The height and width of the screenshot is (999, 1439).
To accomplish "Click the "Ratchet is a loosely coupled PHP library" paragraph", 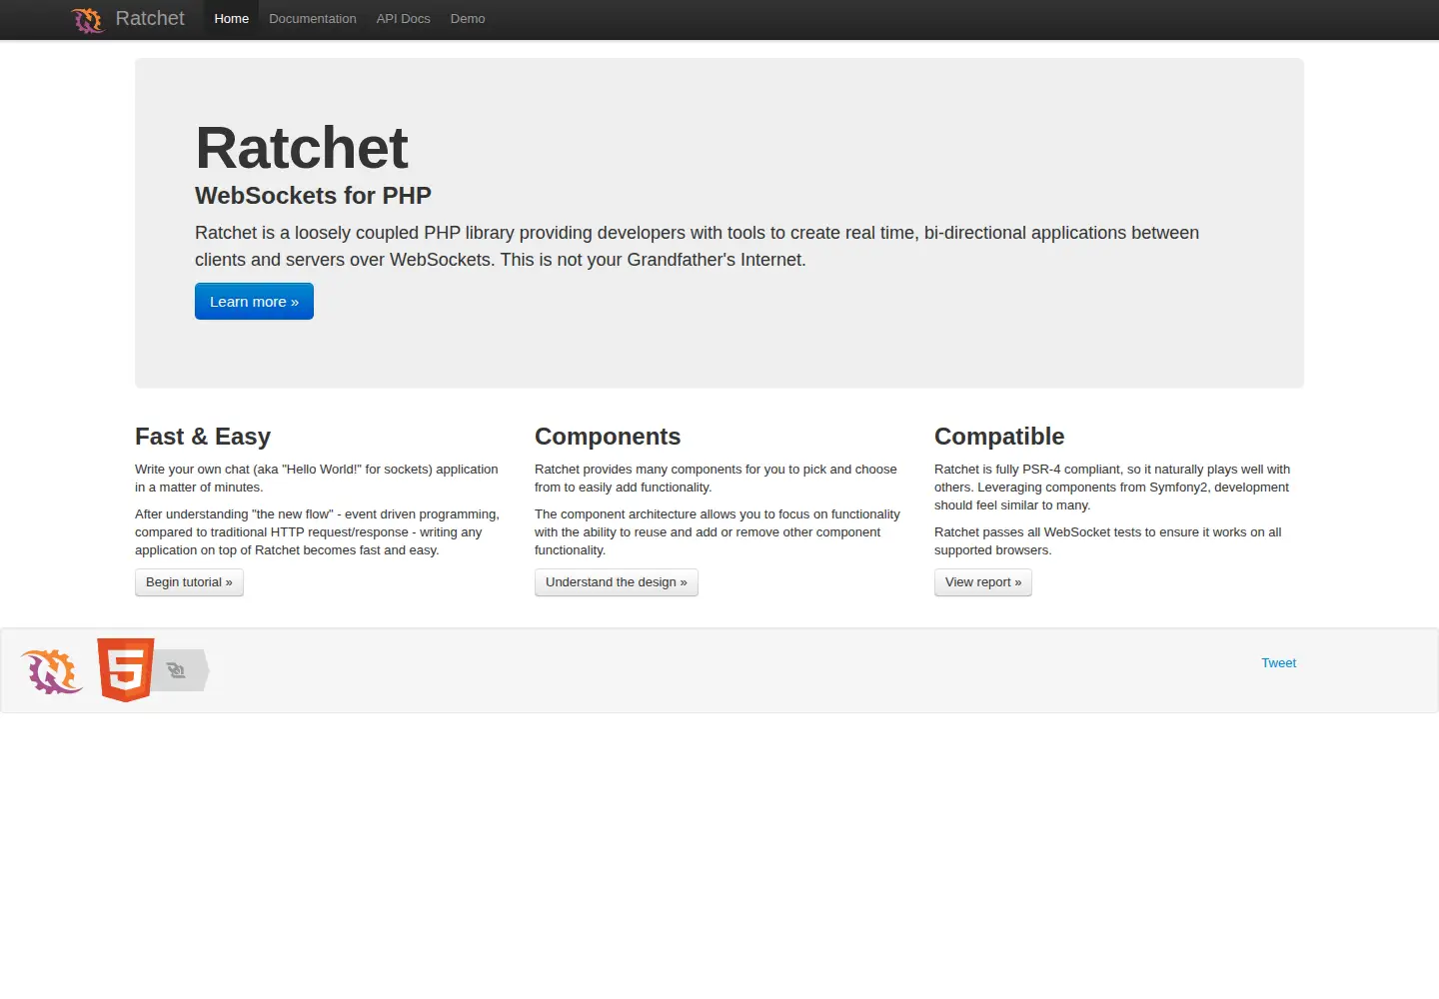I will coord(698,246).
